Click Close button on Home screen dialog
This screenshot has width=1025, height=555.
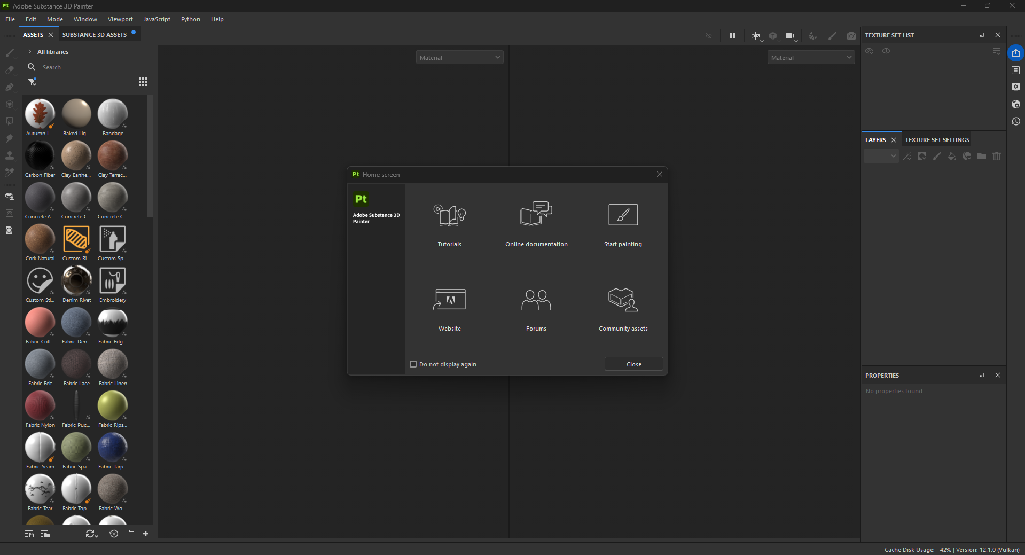[634, 364]
